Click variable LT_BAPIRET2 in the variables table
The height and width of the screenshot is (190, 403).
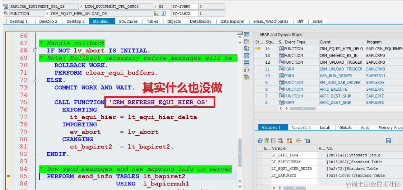click(294, 175)
